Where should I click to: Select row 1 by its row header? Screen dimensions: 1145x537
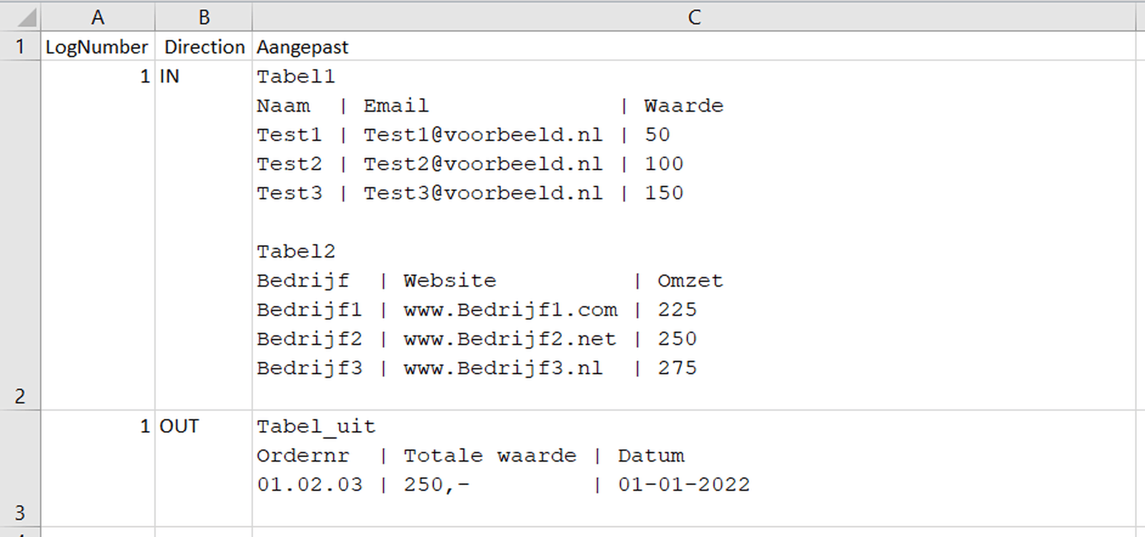point(20,46)
